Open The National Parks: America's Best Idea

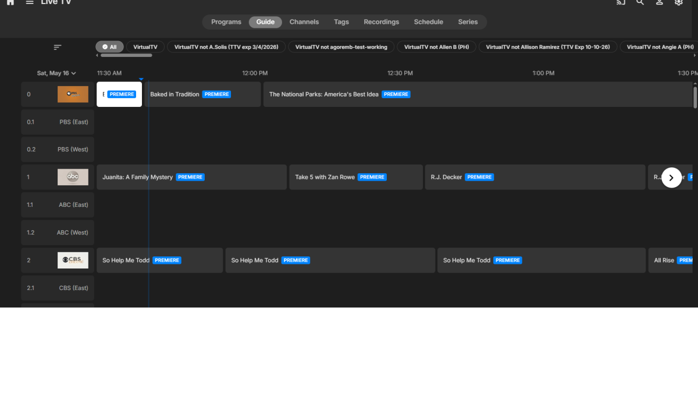tap(479, 94)
